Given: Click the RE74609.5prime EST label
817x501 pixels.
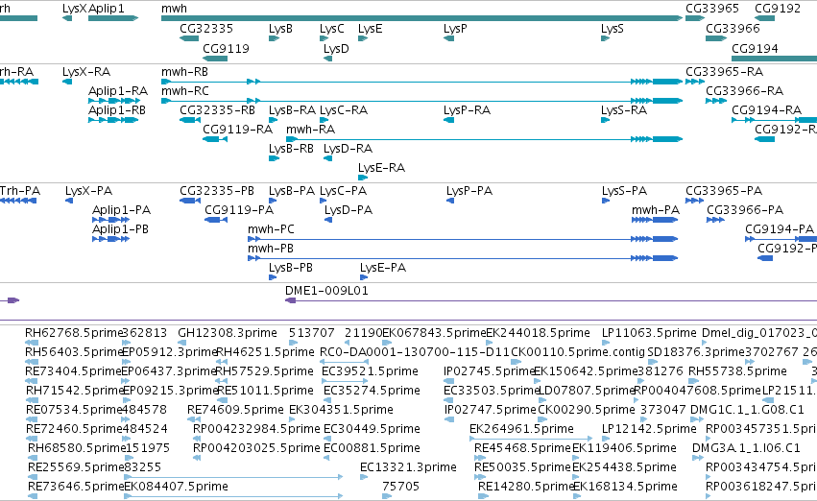Looking at the screenshot, I should (x=235, y=410).
